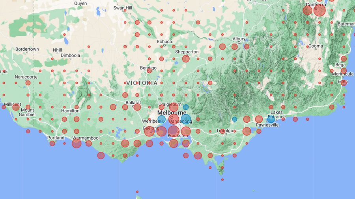Click the Millicent label
This screenshot has height=199, width=355.
coord(13,105)
